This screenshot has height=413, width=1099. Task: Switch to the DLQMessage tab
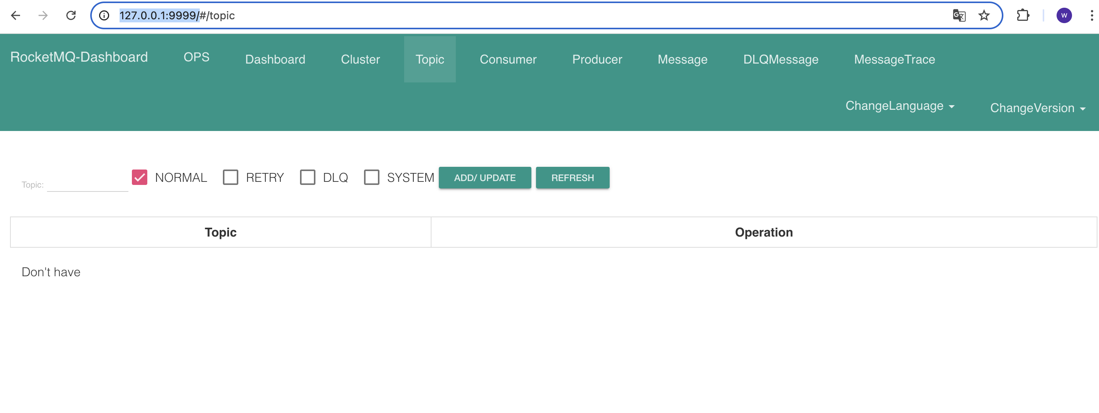tap(781, 59)
